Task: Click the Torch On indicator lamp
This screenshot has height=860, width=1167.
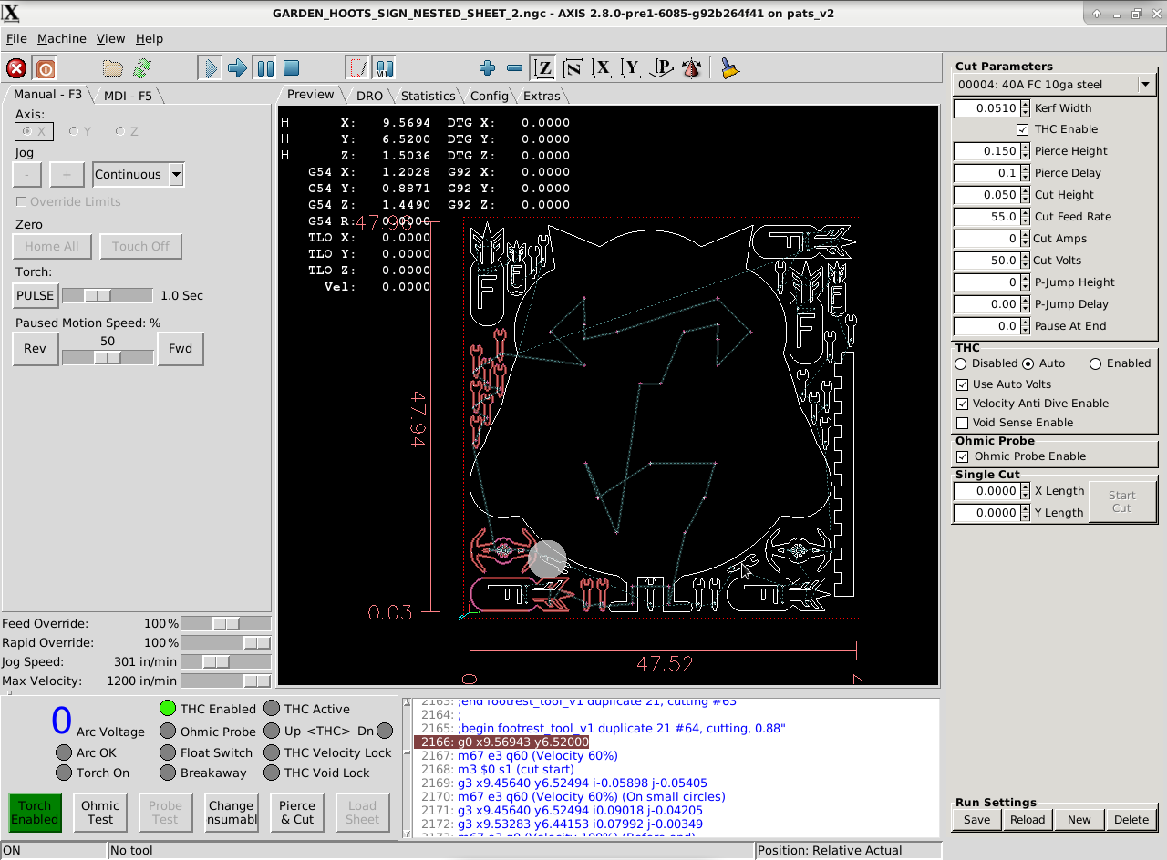Action: (x=63, y=773)
